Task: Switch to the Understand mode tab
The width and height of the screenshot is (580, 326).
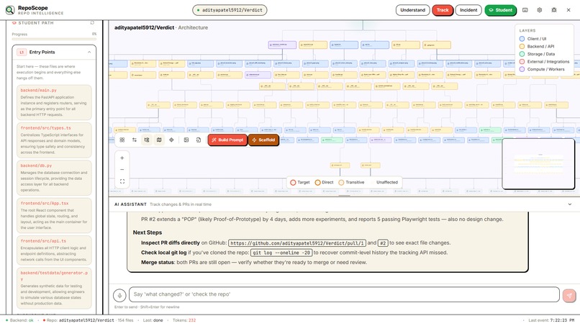Action: click(412, 10)
